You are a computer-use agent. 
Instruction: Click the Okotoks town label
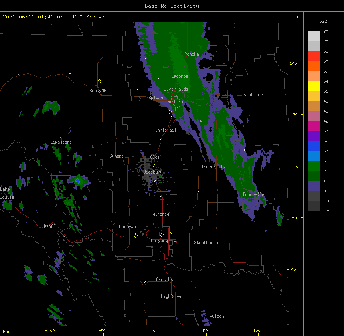pos(164,279)
